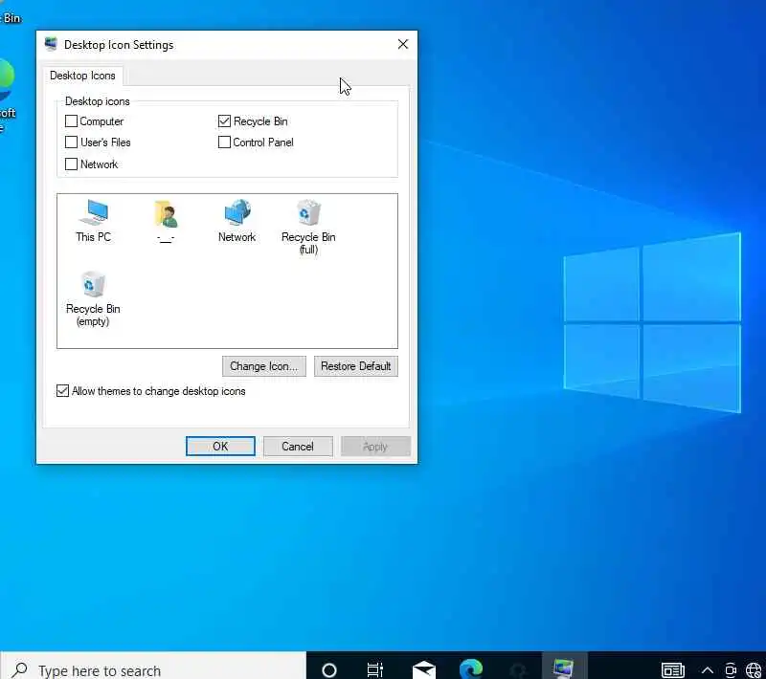Viewport: 766px width, 679px height.
Task: Open Microsoft Edge from the taskbar
Action: point(471,669)
